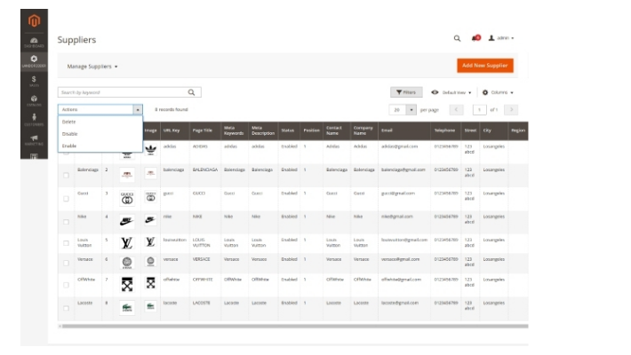Open the Dashboard sidebar icon
This screenshot has width=631, height=355.
tap(34, 42)
